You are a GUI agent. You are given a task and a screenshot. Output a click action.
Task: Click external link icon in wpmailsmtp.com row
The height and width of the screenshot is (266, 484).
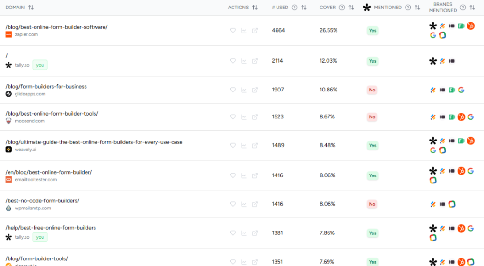[x=255, y=204]
